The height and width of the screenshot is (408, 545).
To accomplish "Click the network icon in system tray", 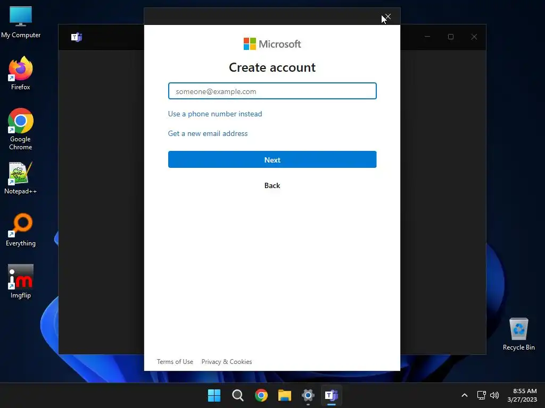I will (481, 395).
